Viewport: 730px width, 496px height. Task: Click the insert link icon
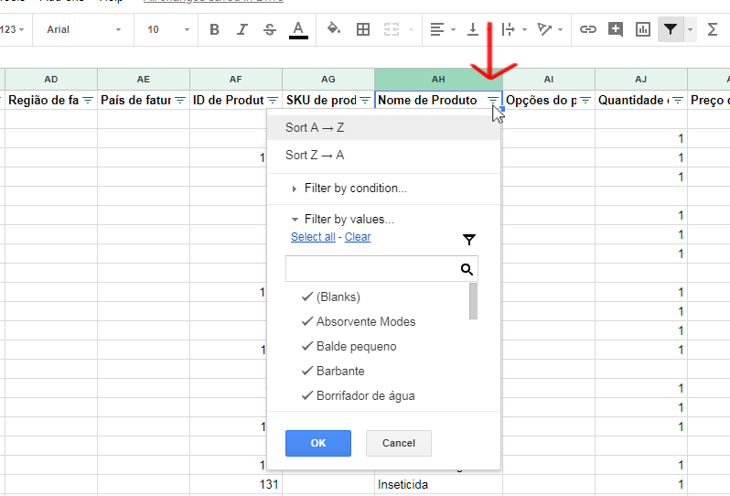coord(588,29)
